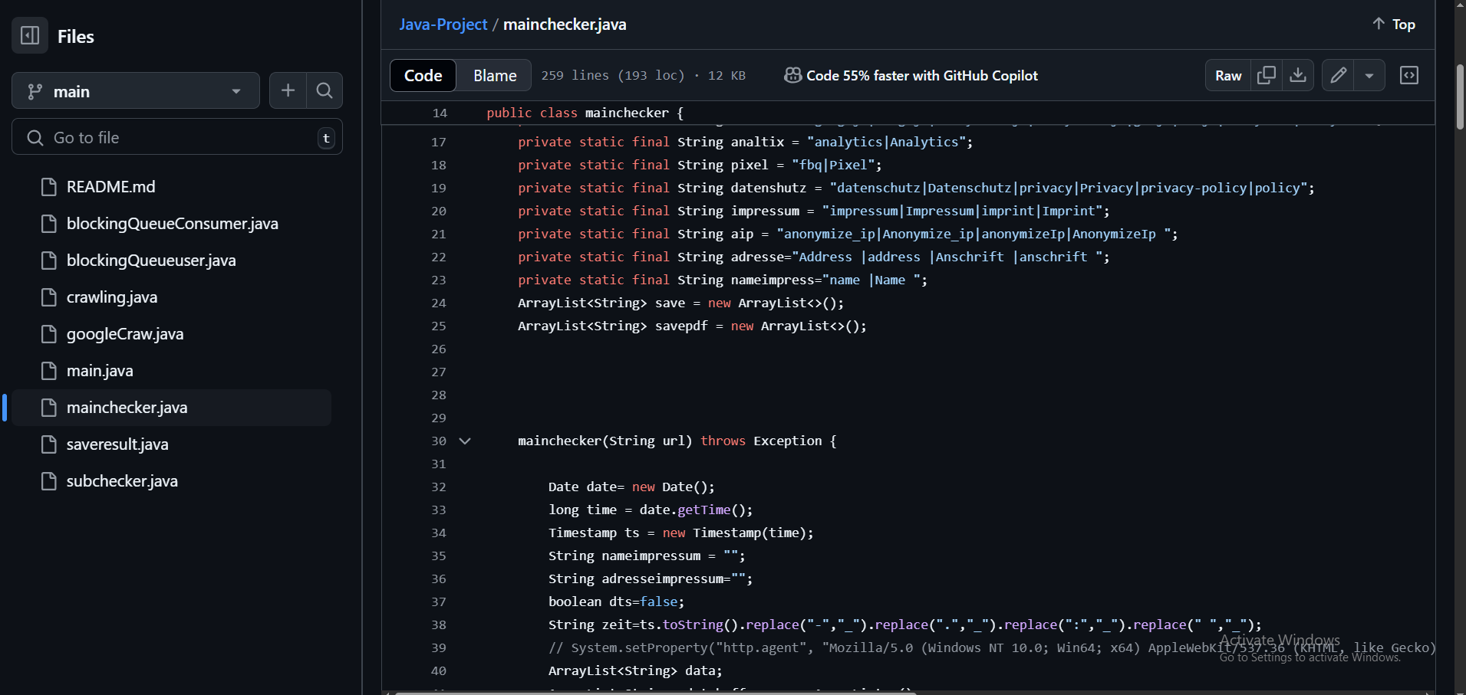Open subchecker.java in file tree

(x=122, y=481)
